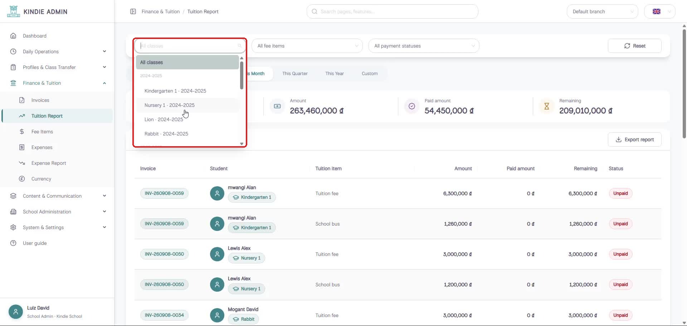Click the Finance & Tuition breadcrumb

[161, 11]
